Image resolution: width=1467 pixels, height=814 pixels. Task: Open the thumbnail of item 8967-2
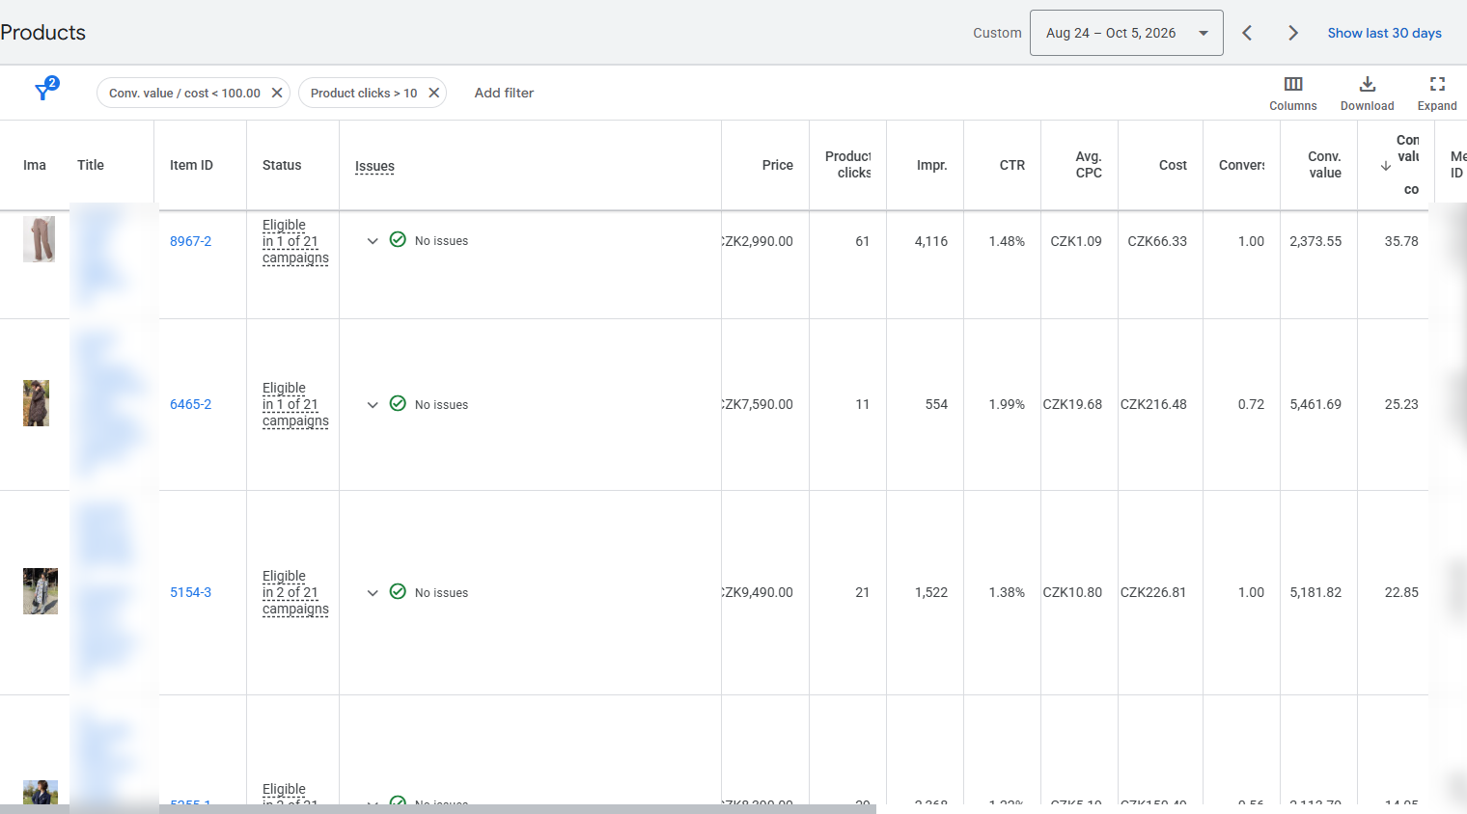pyautogui.click(x=39, y=239)
